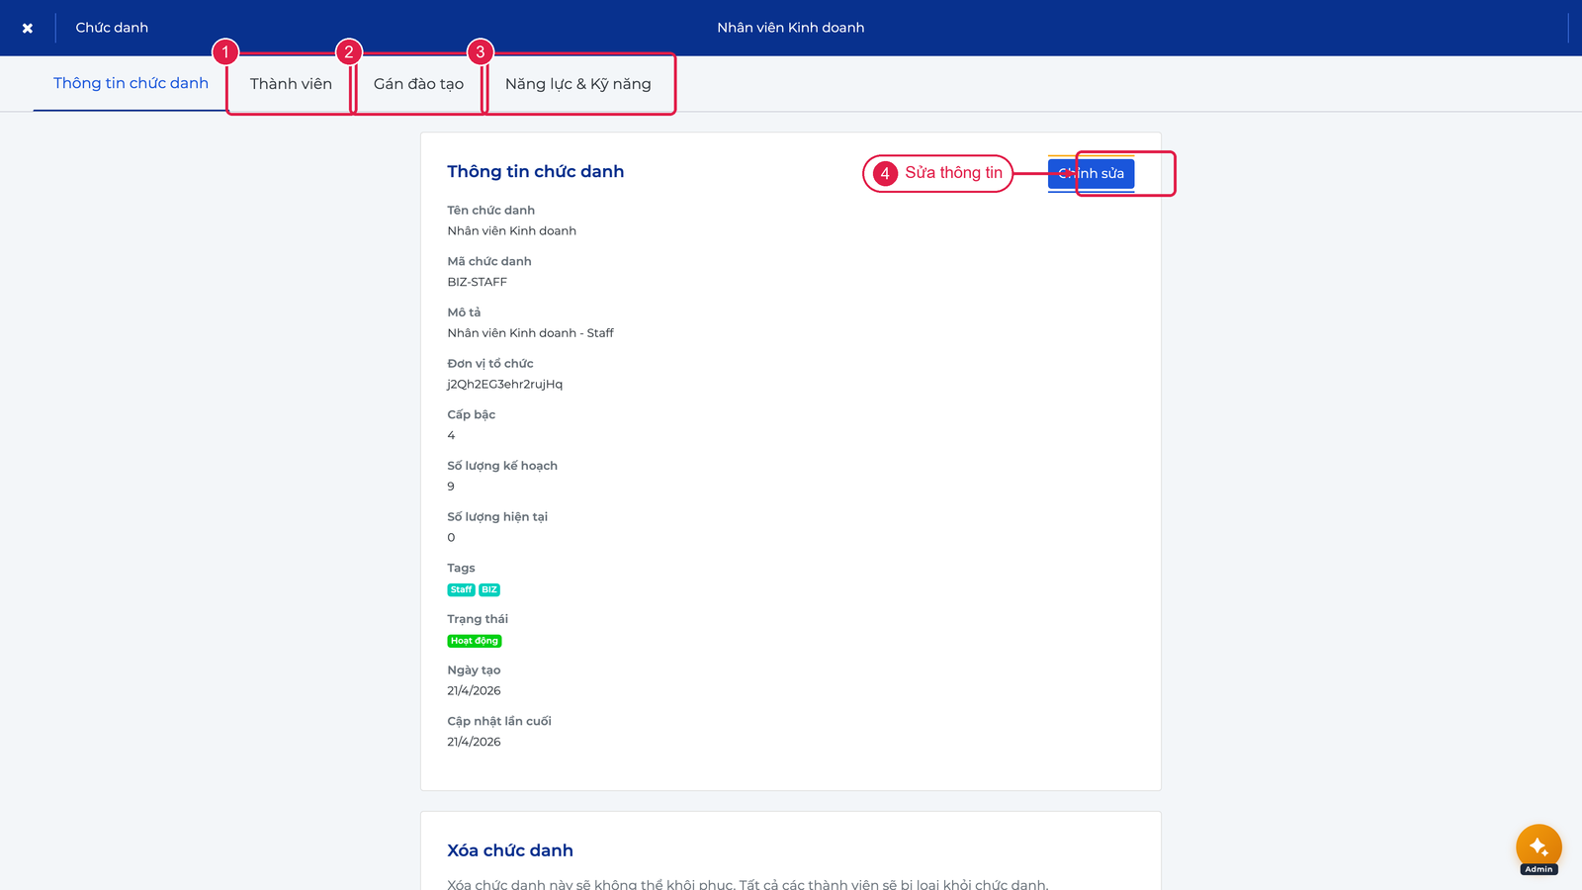Click the green Hoạt động status badge
Screen dimensions: 1582x890
point(475,641)
